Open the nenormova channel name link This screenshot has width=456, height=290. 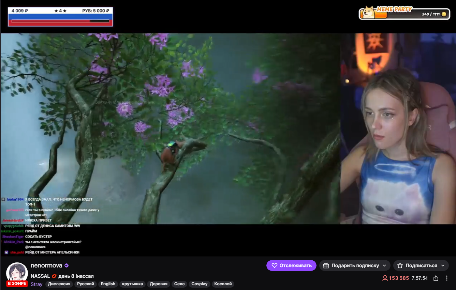[x=46, y=265]
